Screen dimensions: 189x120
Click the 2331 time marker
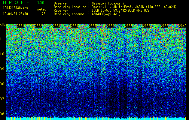(20, 26)
